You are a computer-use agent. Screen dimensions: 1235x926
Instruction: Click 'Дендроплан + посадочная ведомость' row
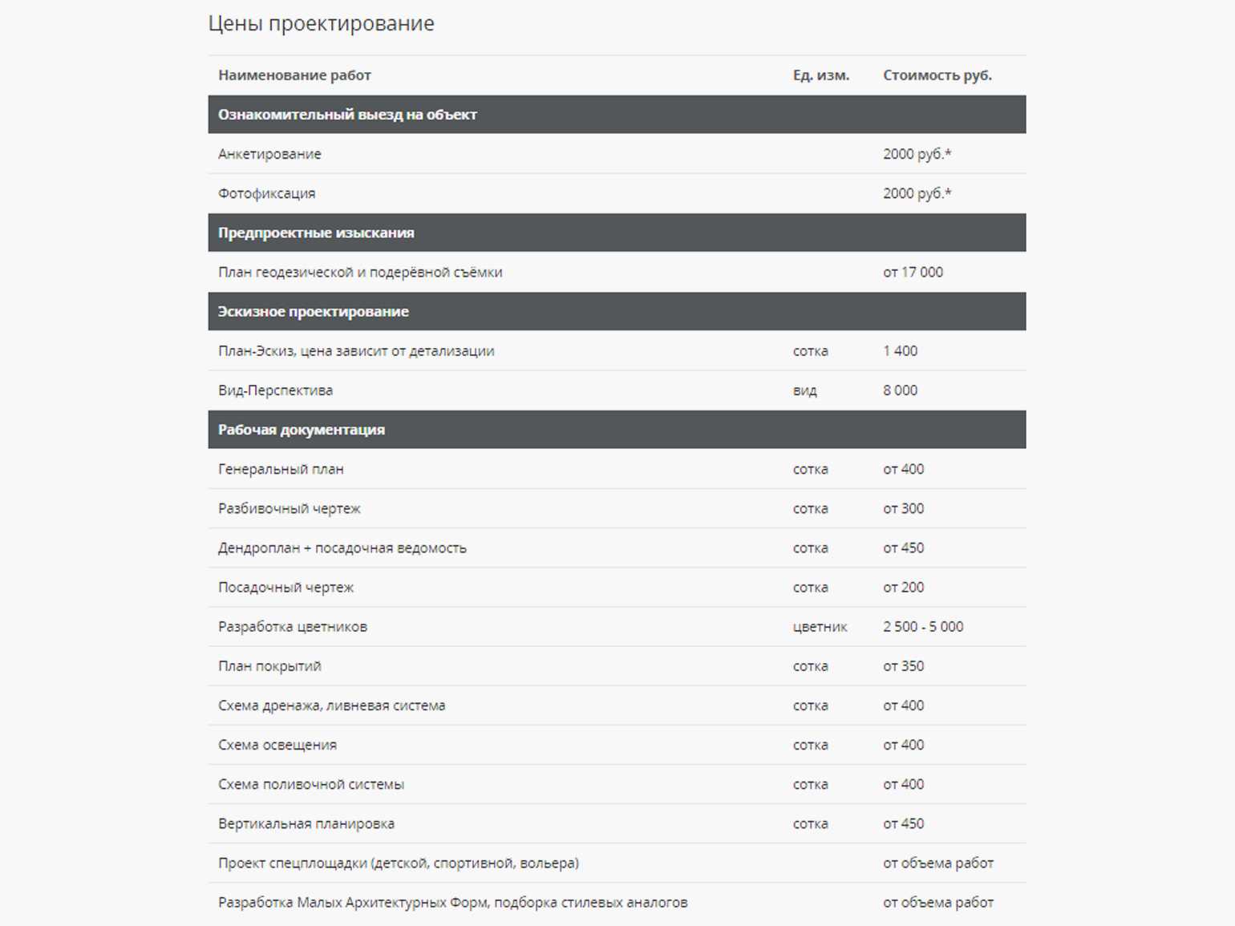(x=342, y=548)
